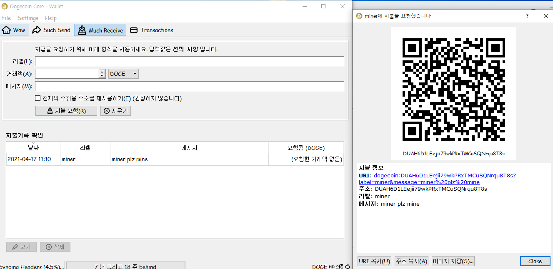Image resolution: width=553 pixels, height=269 pixels.
Task: Click the DOGE unit in the status bar
Action: coord(320,267)
